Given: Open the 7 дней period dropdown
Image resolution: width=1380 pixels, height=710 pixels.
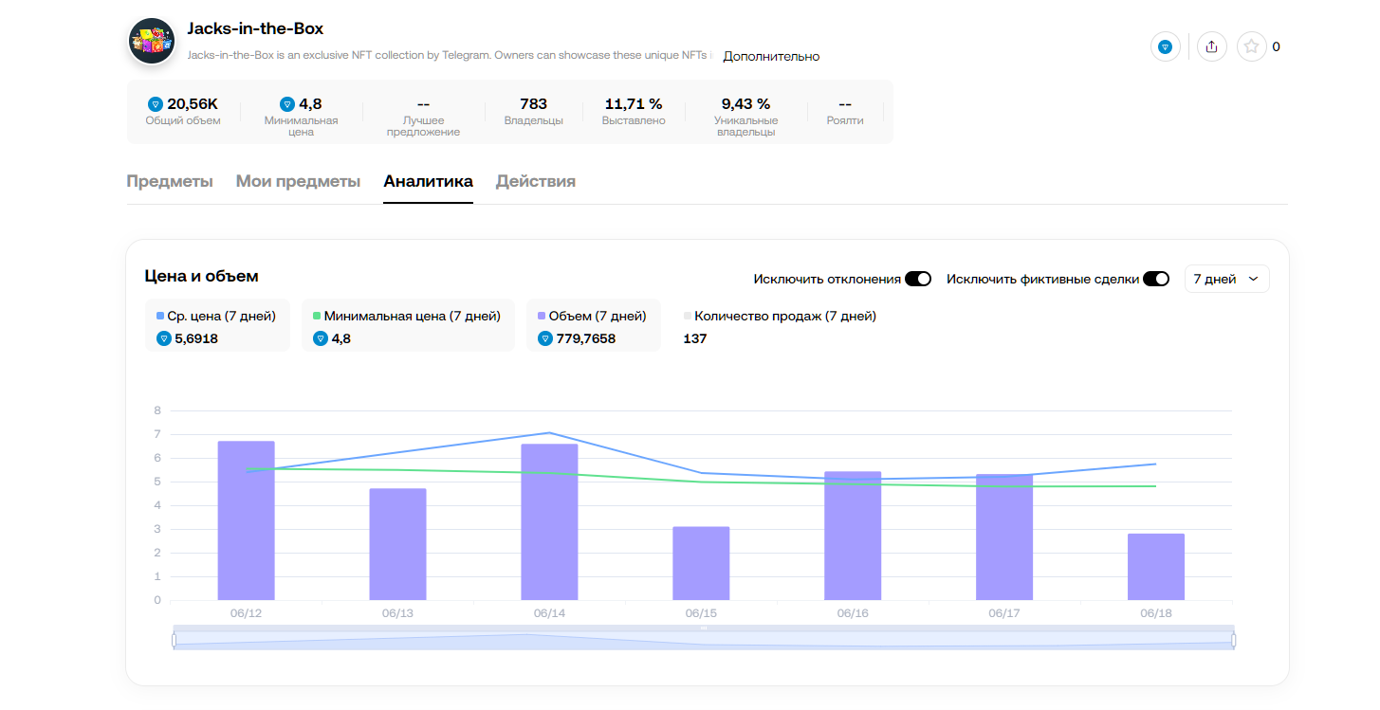Looking at the screenshot, I should click(x=1225, y=279).
